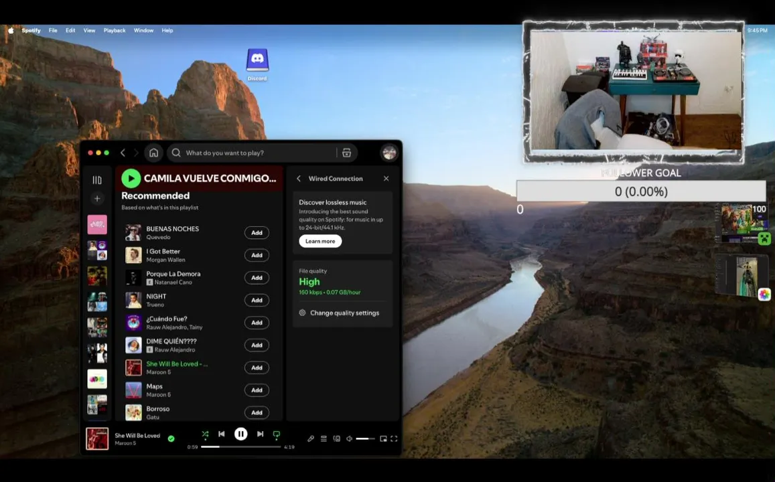Click the webcam overlay window
The height and width of the screenshot is (482, 775).
[x=634, y=92]
